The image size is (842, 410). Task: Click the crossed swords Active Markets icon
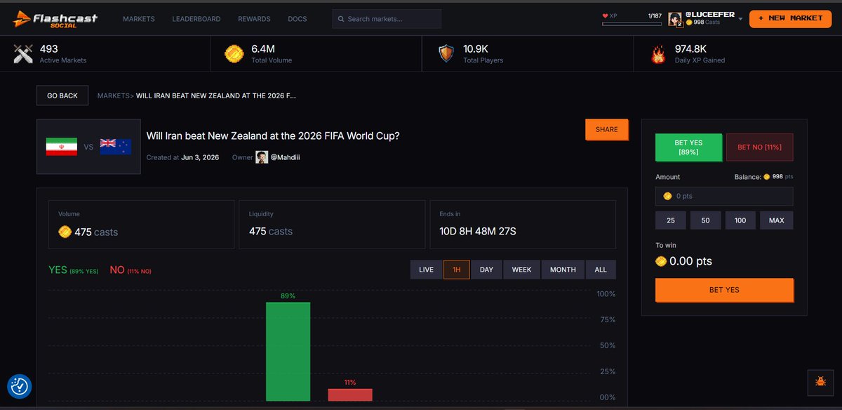[24, 54]
